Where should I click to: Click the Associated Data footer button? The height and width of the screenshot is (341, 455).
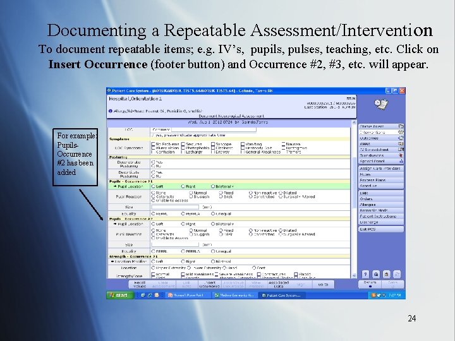(279, 284)
